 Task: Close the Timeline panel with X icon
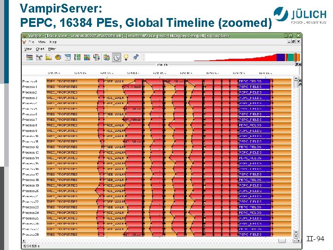300,64
